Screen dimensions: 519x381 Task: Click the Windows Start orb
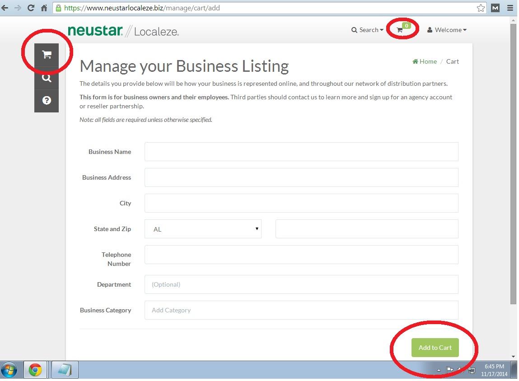pyautogui.click(x=9, y=370)
